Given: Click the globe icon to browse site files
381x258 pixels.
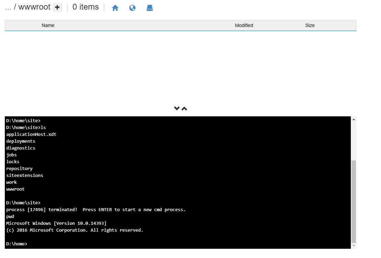Looking at the screenshot, I should 132,7.
